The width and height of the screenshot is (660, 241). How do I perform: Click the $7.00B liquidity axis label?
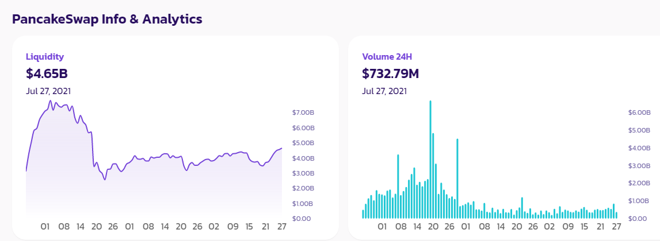pyautogui.click(x=303, y=112)
